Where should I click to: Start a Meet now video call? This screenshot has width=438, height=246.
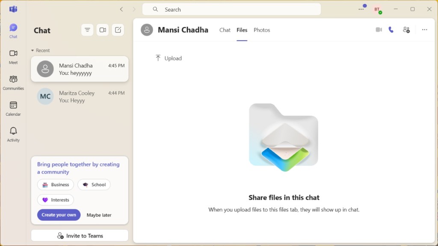tap(103, 30)
